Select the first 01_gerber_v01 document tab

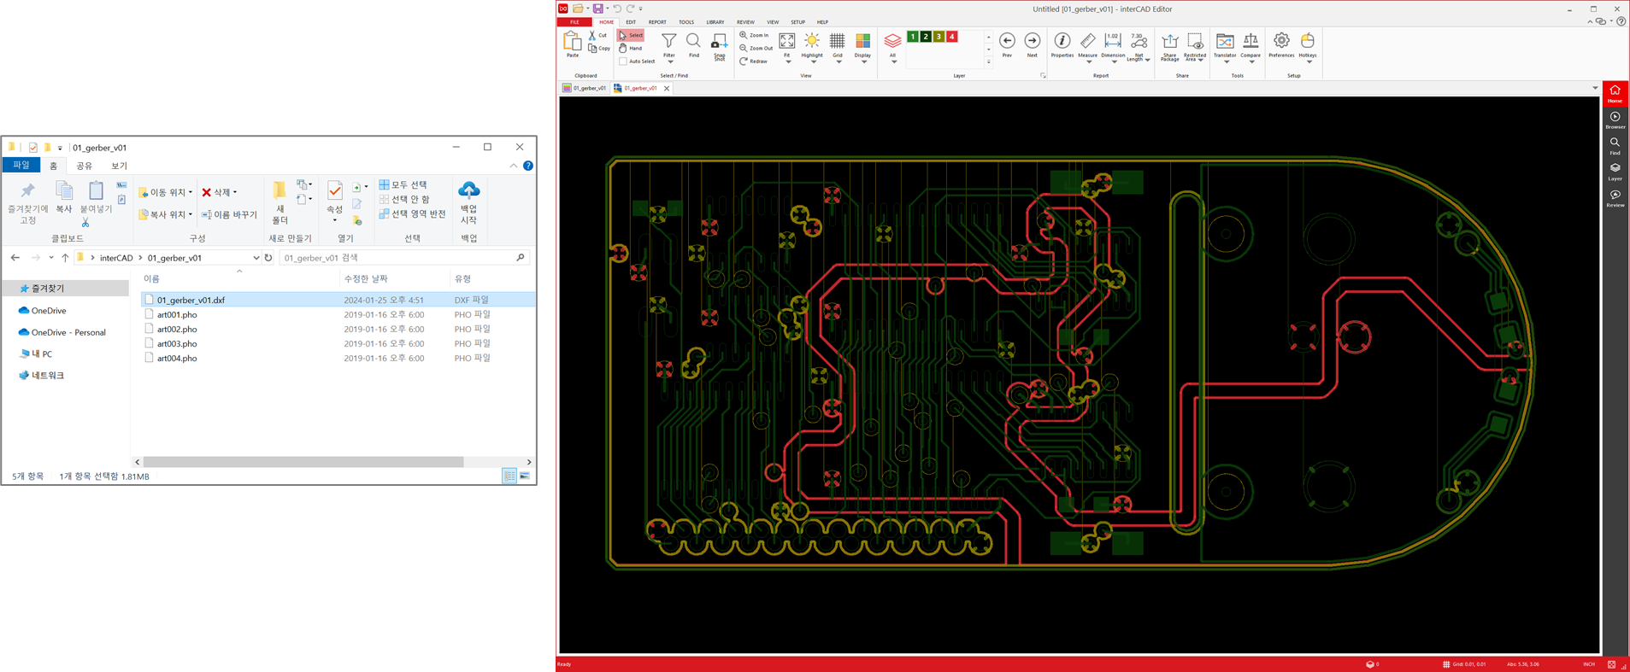(585, 88)
